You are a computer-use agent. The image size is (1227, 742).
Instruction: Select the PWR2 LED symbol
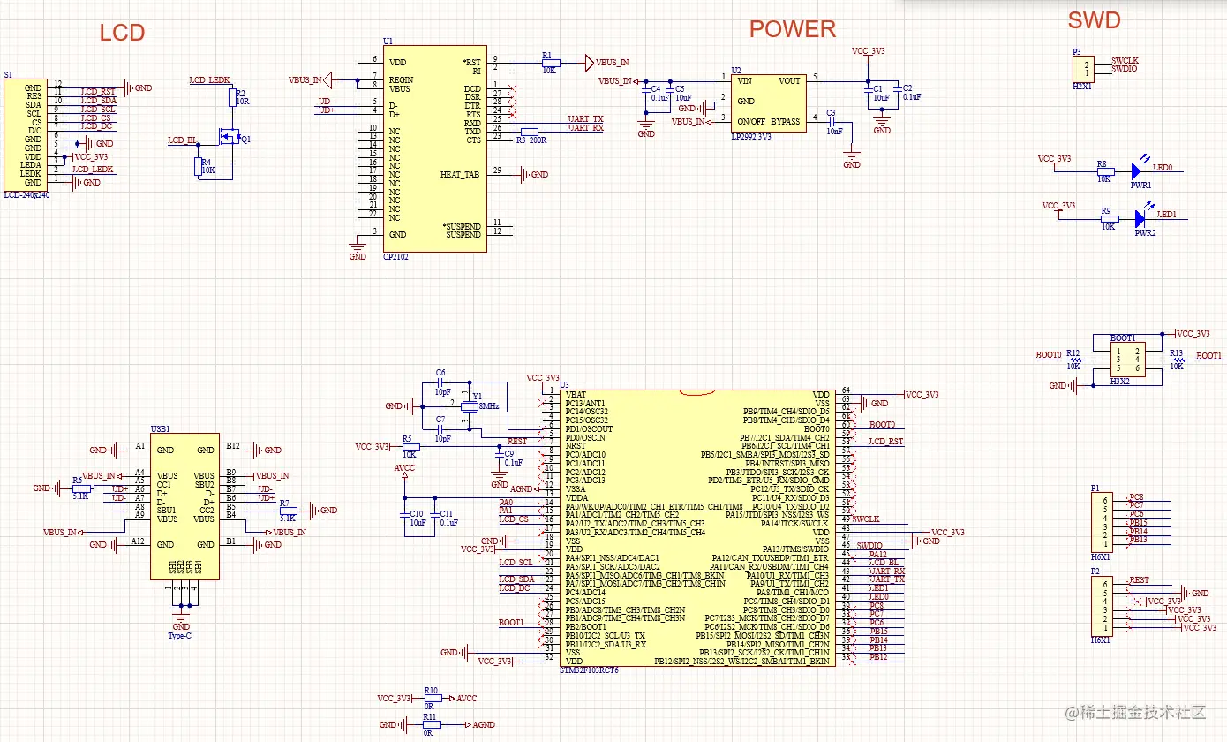coord(1141,217)
